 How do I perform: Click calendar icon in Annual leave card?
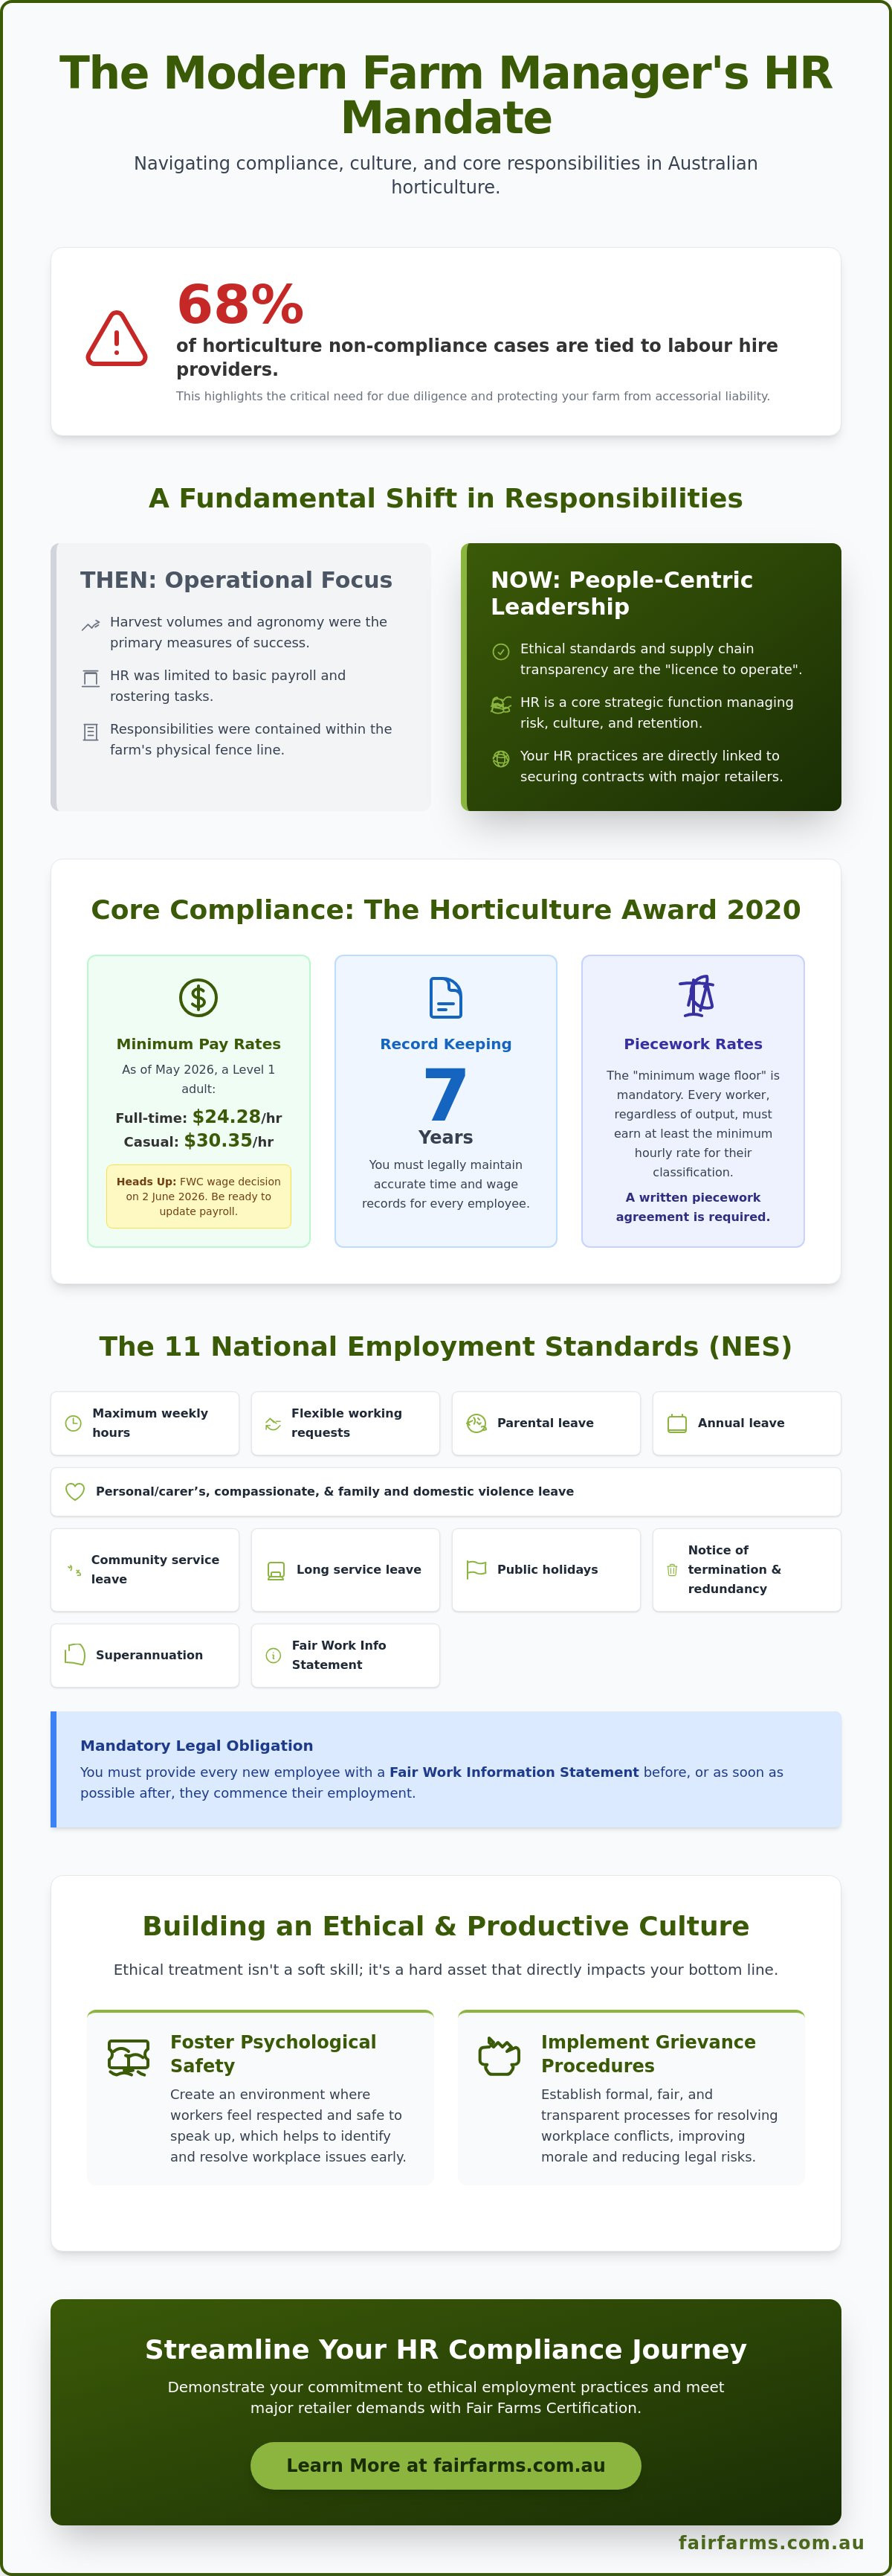click(x=677, y=1423)
